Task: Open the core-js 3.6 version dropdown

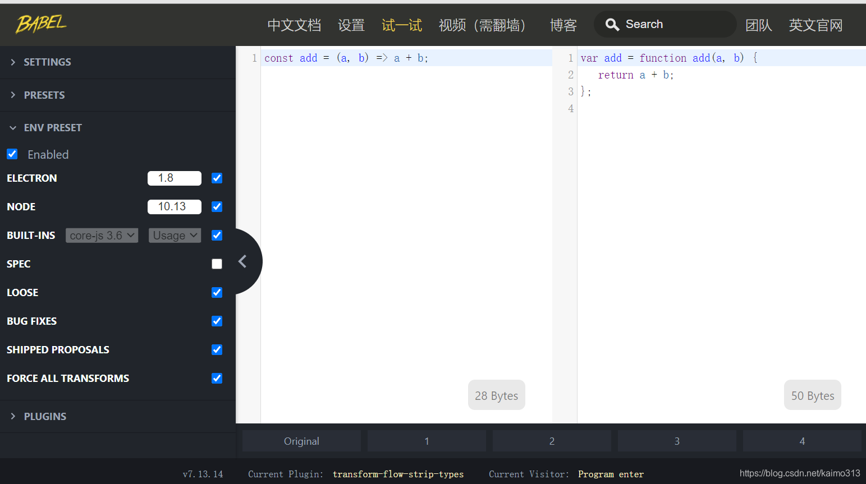Action: (x=102, y=235)
